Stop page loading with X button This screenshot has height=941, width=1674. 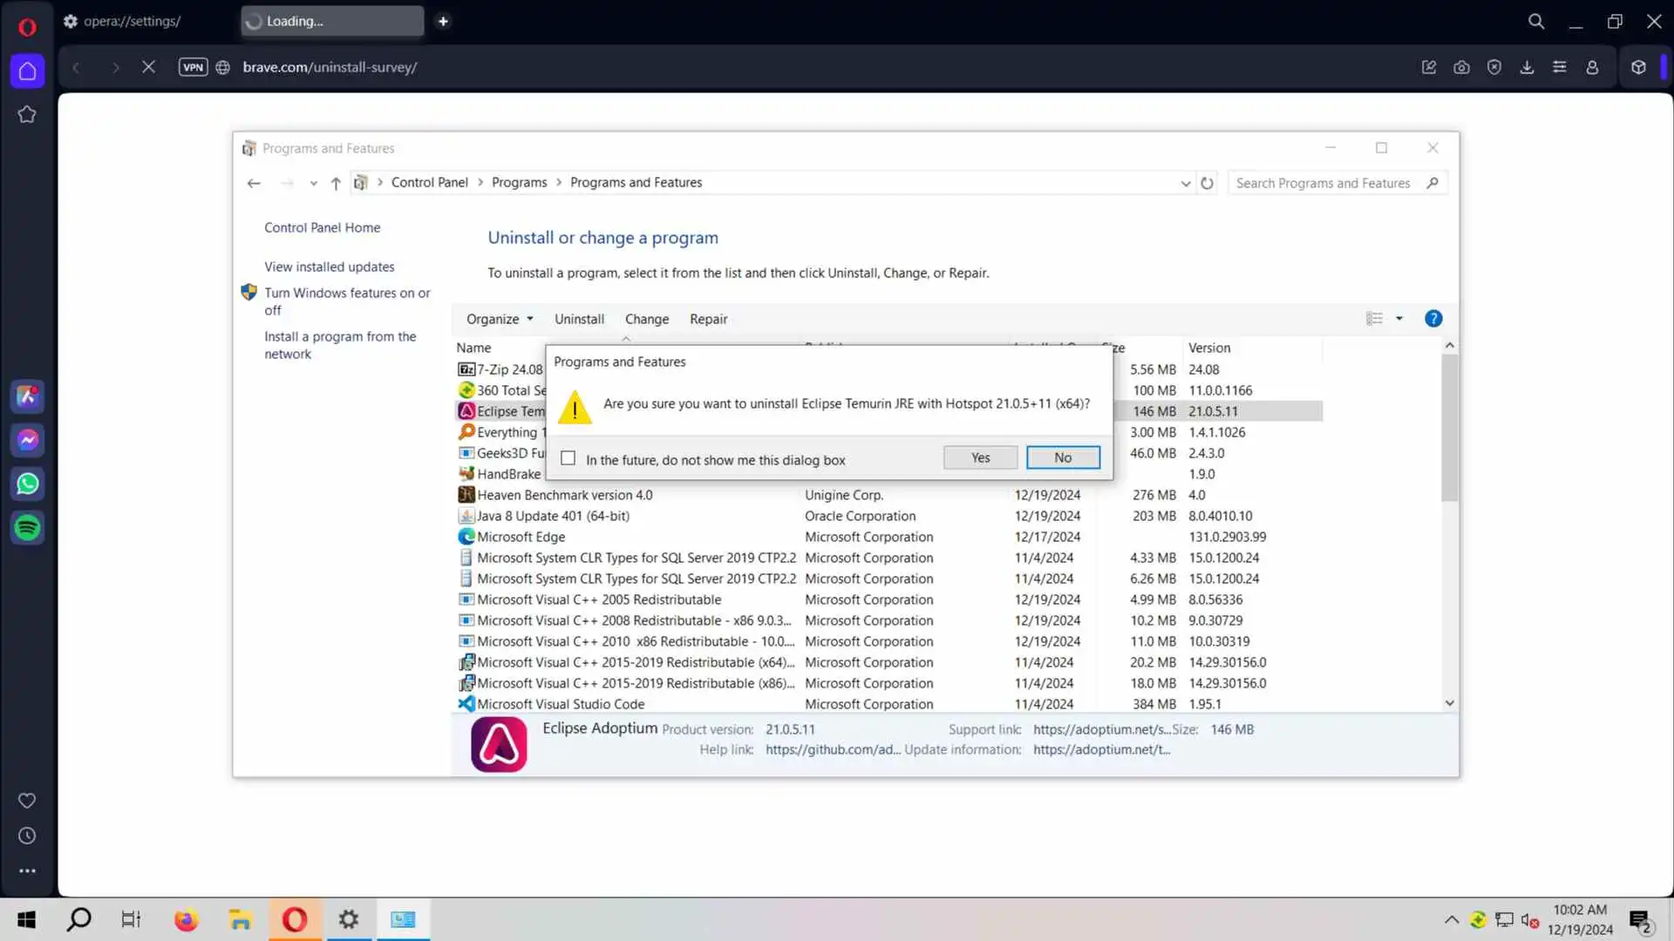click(148, 67)
